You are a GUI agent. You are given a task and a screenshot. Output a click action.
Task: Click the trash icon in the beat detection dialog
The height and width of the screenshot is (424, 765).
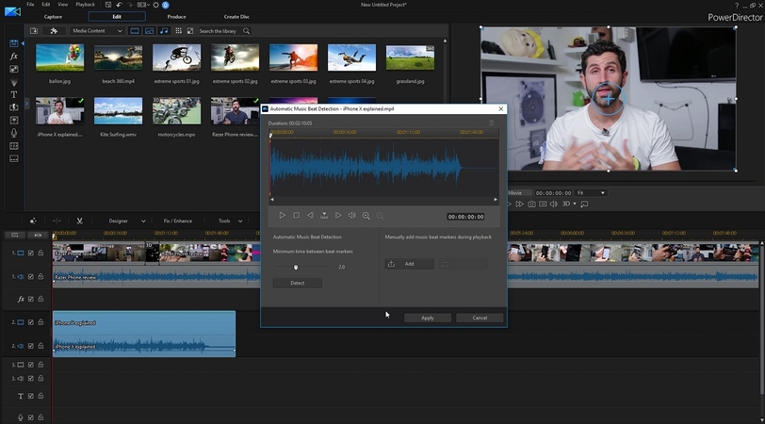click(491, 122)
